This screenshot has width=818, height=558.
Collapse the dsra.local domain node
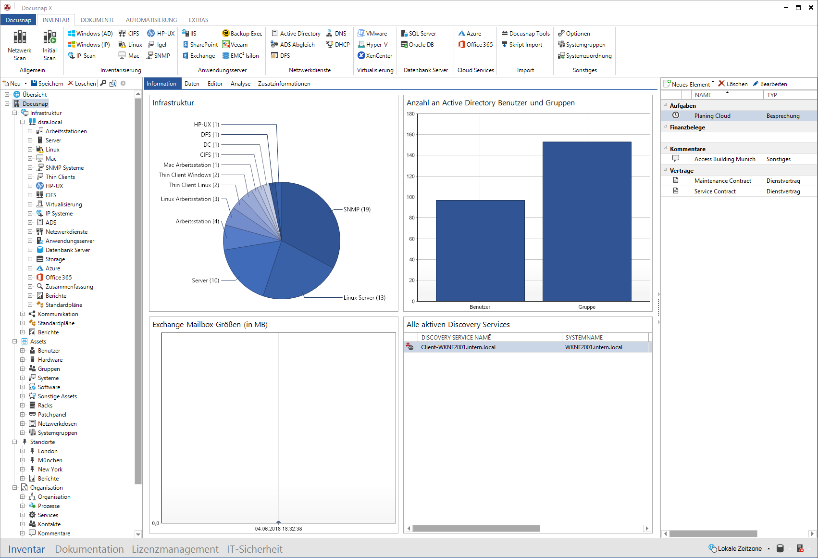coord(23,122)
